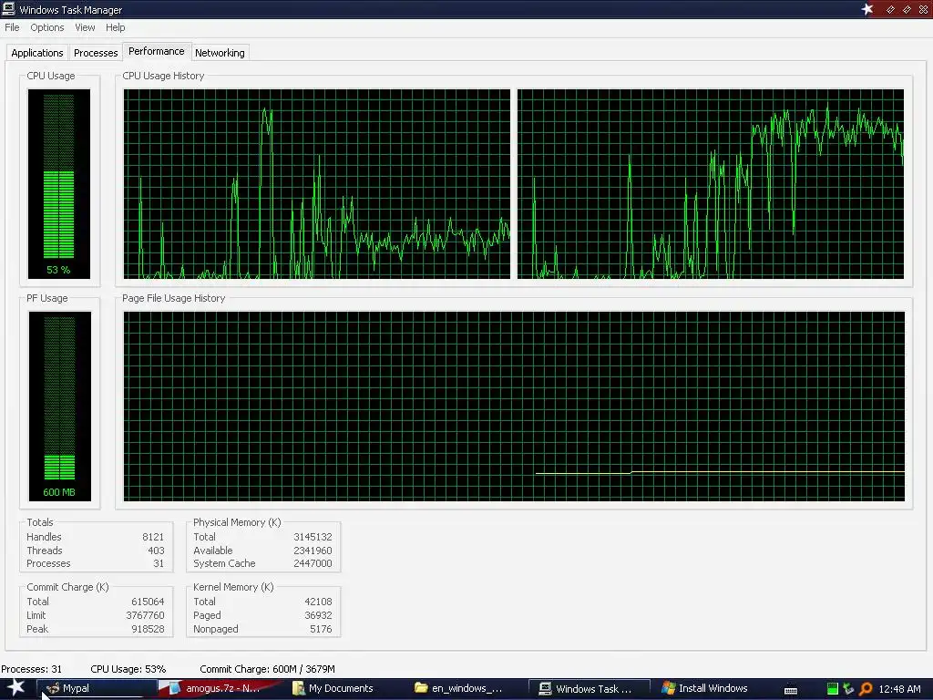Switch to the Applications tab
The width and height of the screenshot is (933, 700).
click(x=36, y=53)
